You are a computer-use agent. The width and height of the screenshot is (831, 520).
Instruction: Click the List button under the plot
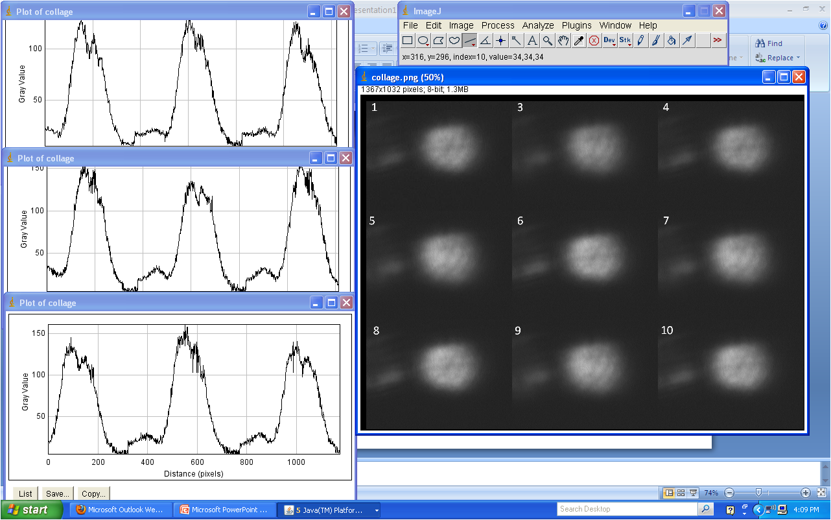click(25, 494)
